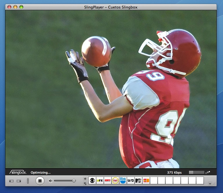Click the stream quality indicator bars
This screenshot has width=223, height=193.
point(197,172)
